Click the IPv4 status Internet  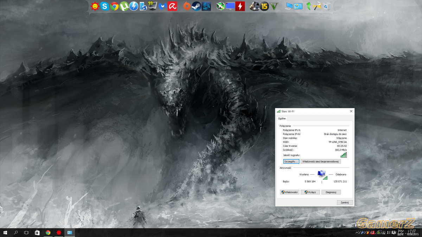[x=342, y=130]
